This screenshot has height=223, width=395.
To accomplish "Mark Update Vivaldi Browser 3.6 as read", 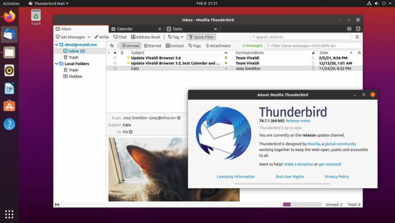I will click(x=226, y=58).
